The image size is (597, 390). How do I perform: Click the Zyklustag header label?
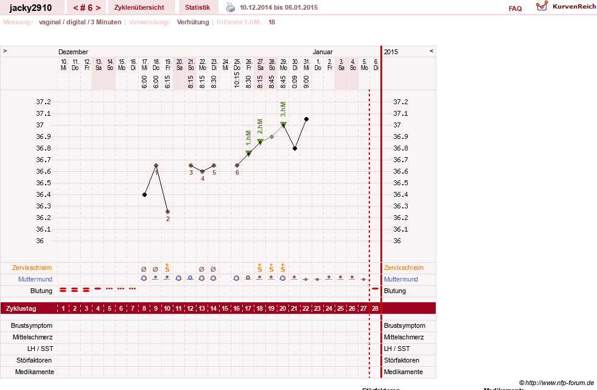(x=21, y=308)
